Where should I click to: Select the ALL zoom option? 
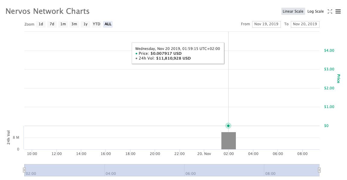tap(108, 24)
